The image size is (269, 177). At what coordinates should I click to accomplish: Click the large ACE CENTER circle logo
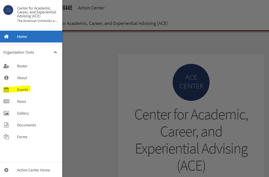point(191,82)
